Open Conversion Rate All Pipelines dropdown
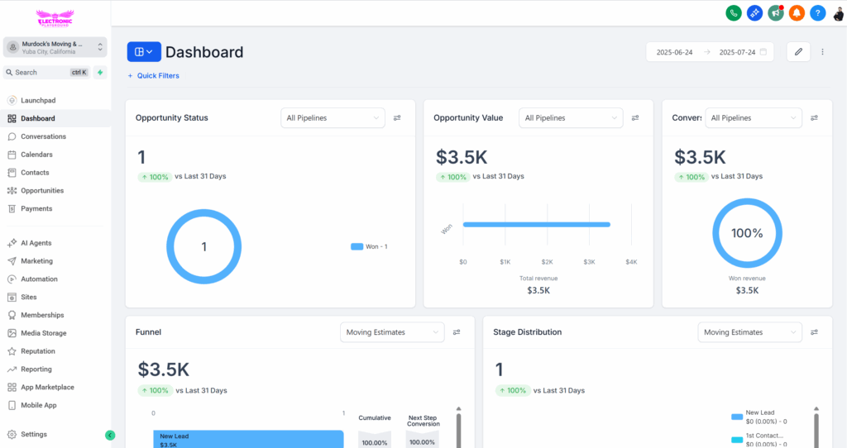This screenshot has height=448, width=847. pos(754,117)
